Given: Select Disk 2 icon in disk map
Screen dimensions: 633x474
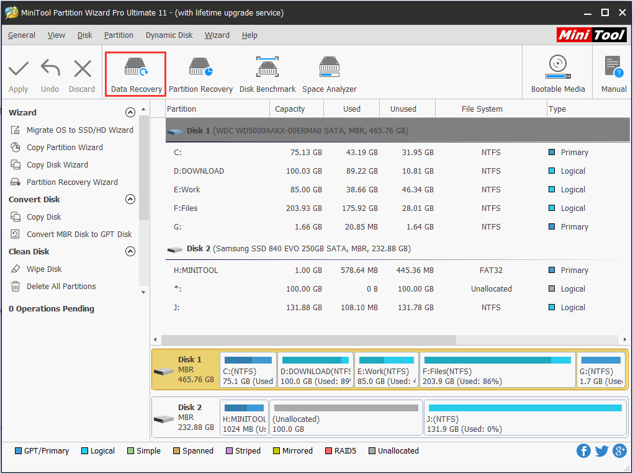Looking at the screenshot, I should [x=163, y=419].
